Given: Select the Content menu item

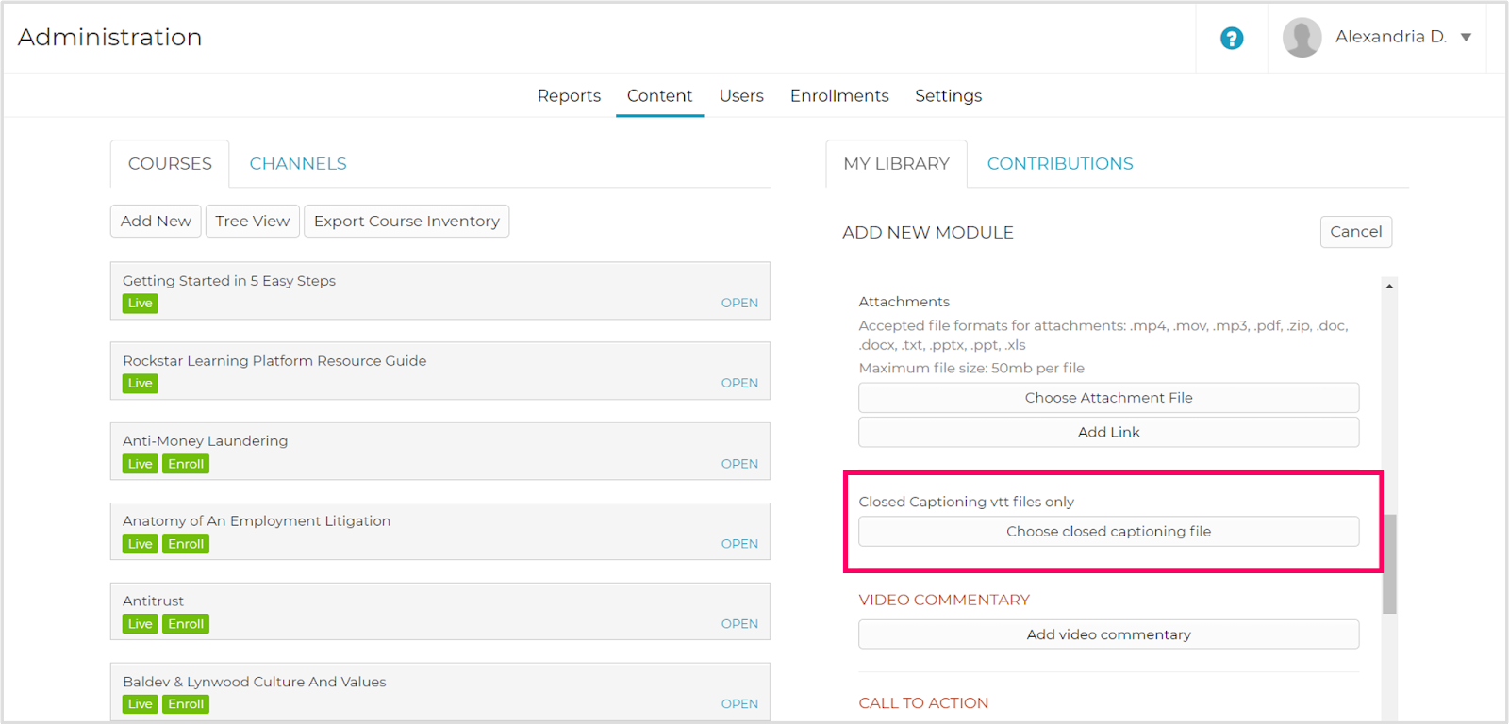Looking at the screenshot, I should [x=659, y=96].
